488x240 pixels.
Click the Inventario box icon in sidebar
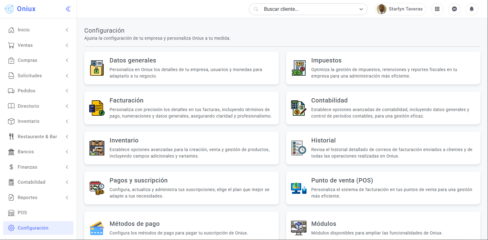tap(11, 121)
